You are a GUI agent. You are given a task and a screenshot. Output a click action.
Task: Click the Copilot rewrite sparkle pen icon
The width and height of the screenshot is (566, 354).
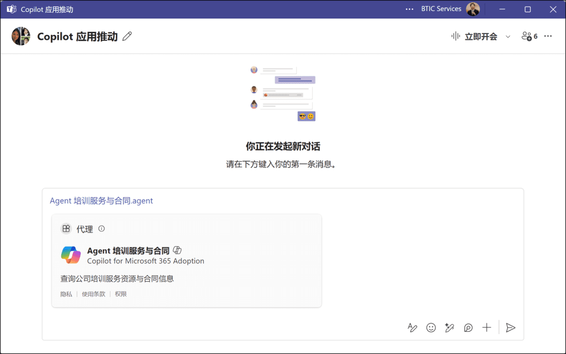(450, 328)
